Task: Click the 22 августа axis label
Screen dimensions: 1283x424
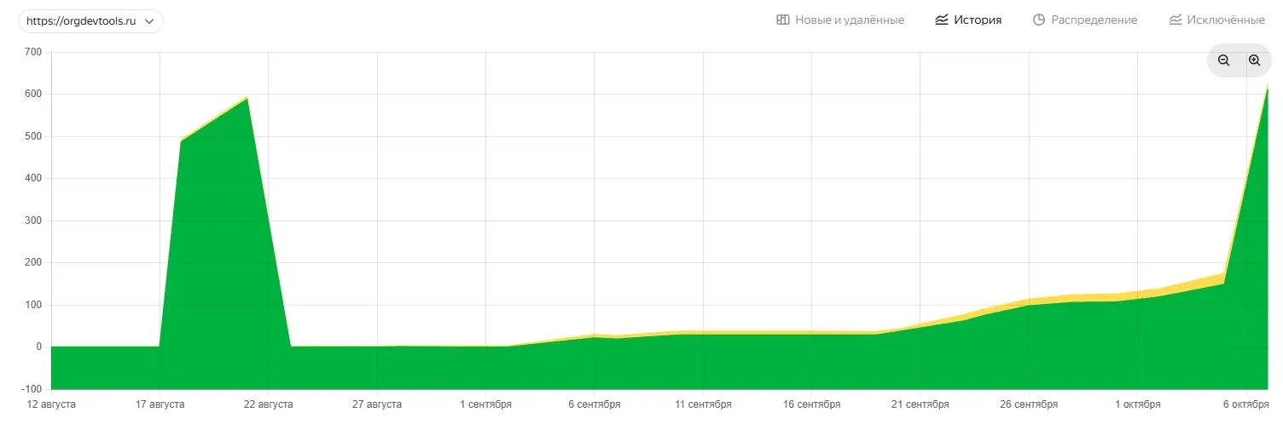Action: [269, 404]
